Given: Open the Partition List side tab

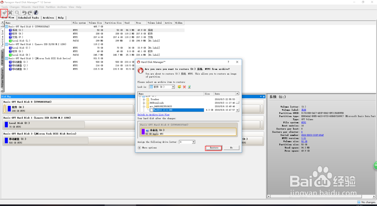Looking at the screenshot, I should point(2,38).
